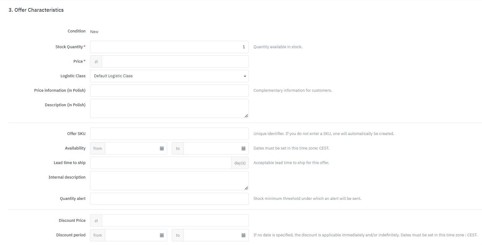Screen dimensions: 482x245
Task: Focus the Offer SKU input
Action: coord(169,134)
